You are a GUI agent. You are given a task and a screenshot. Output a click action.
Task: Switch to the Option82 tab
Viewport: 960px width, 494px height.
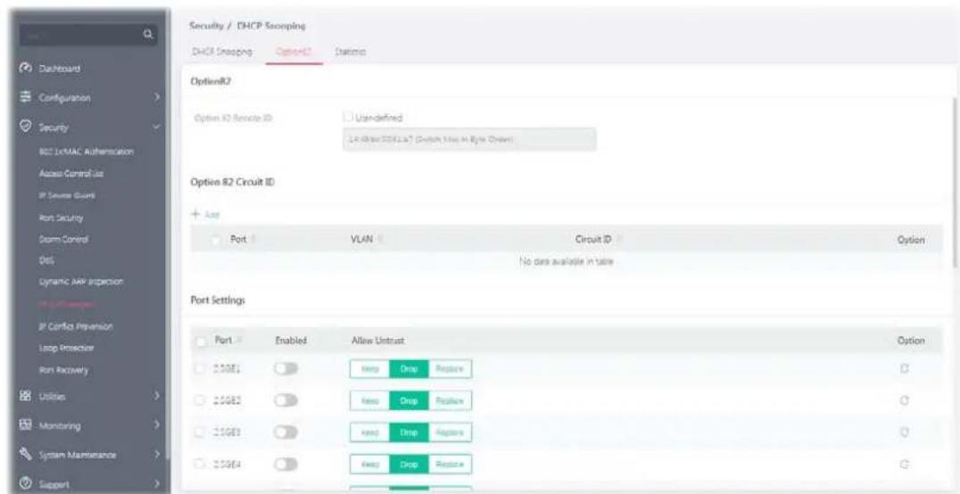pos(294,54)
